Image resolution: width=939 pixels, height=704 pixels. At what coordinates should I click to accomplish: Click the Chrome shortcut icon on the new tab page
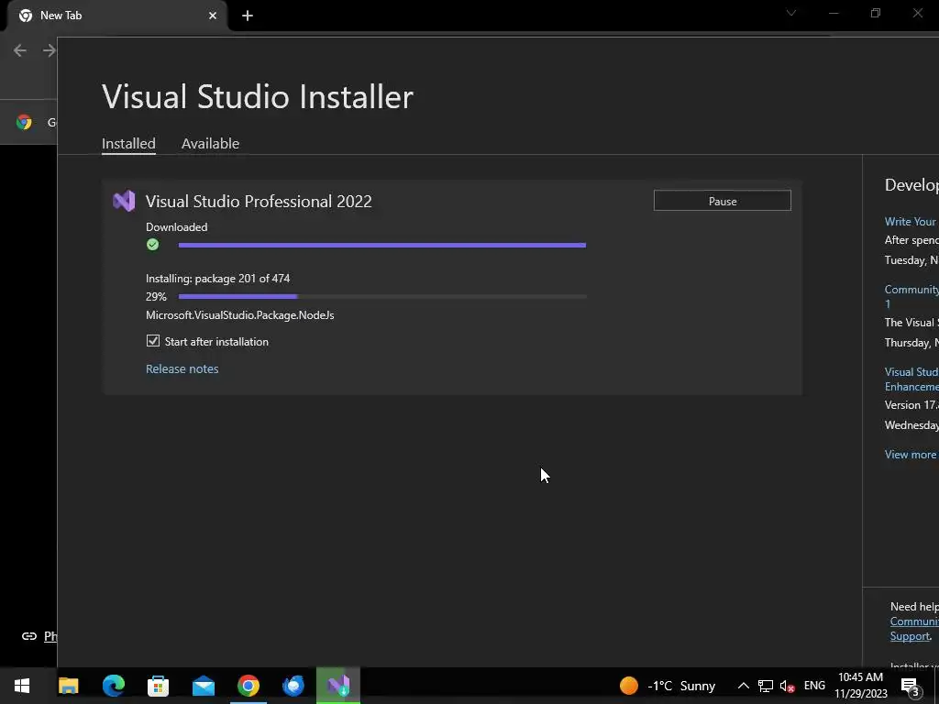[24, 122]
